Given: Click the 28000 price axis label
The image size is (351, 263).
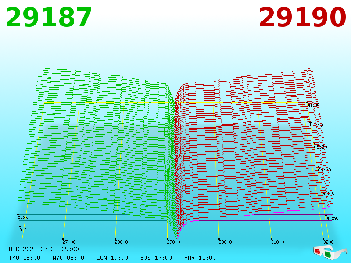Looking at the screenshot, I should [x=121, y=242].
